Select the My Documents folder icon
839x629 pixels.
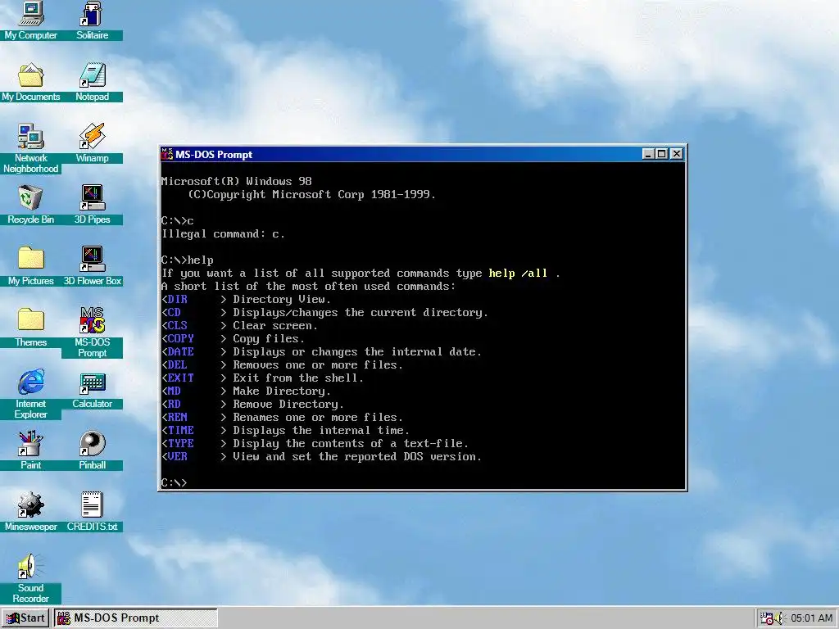point(30,82)
